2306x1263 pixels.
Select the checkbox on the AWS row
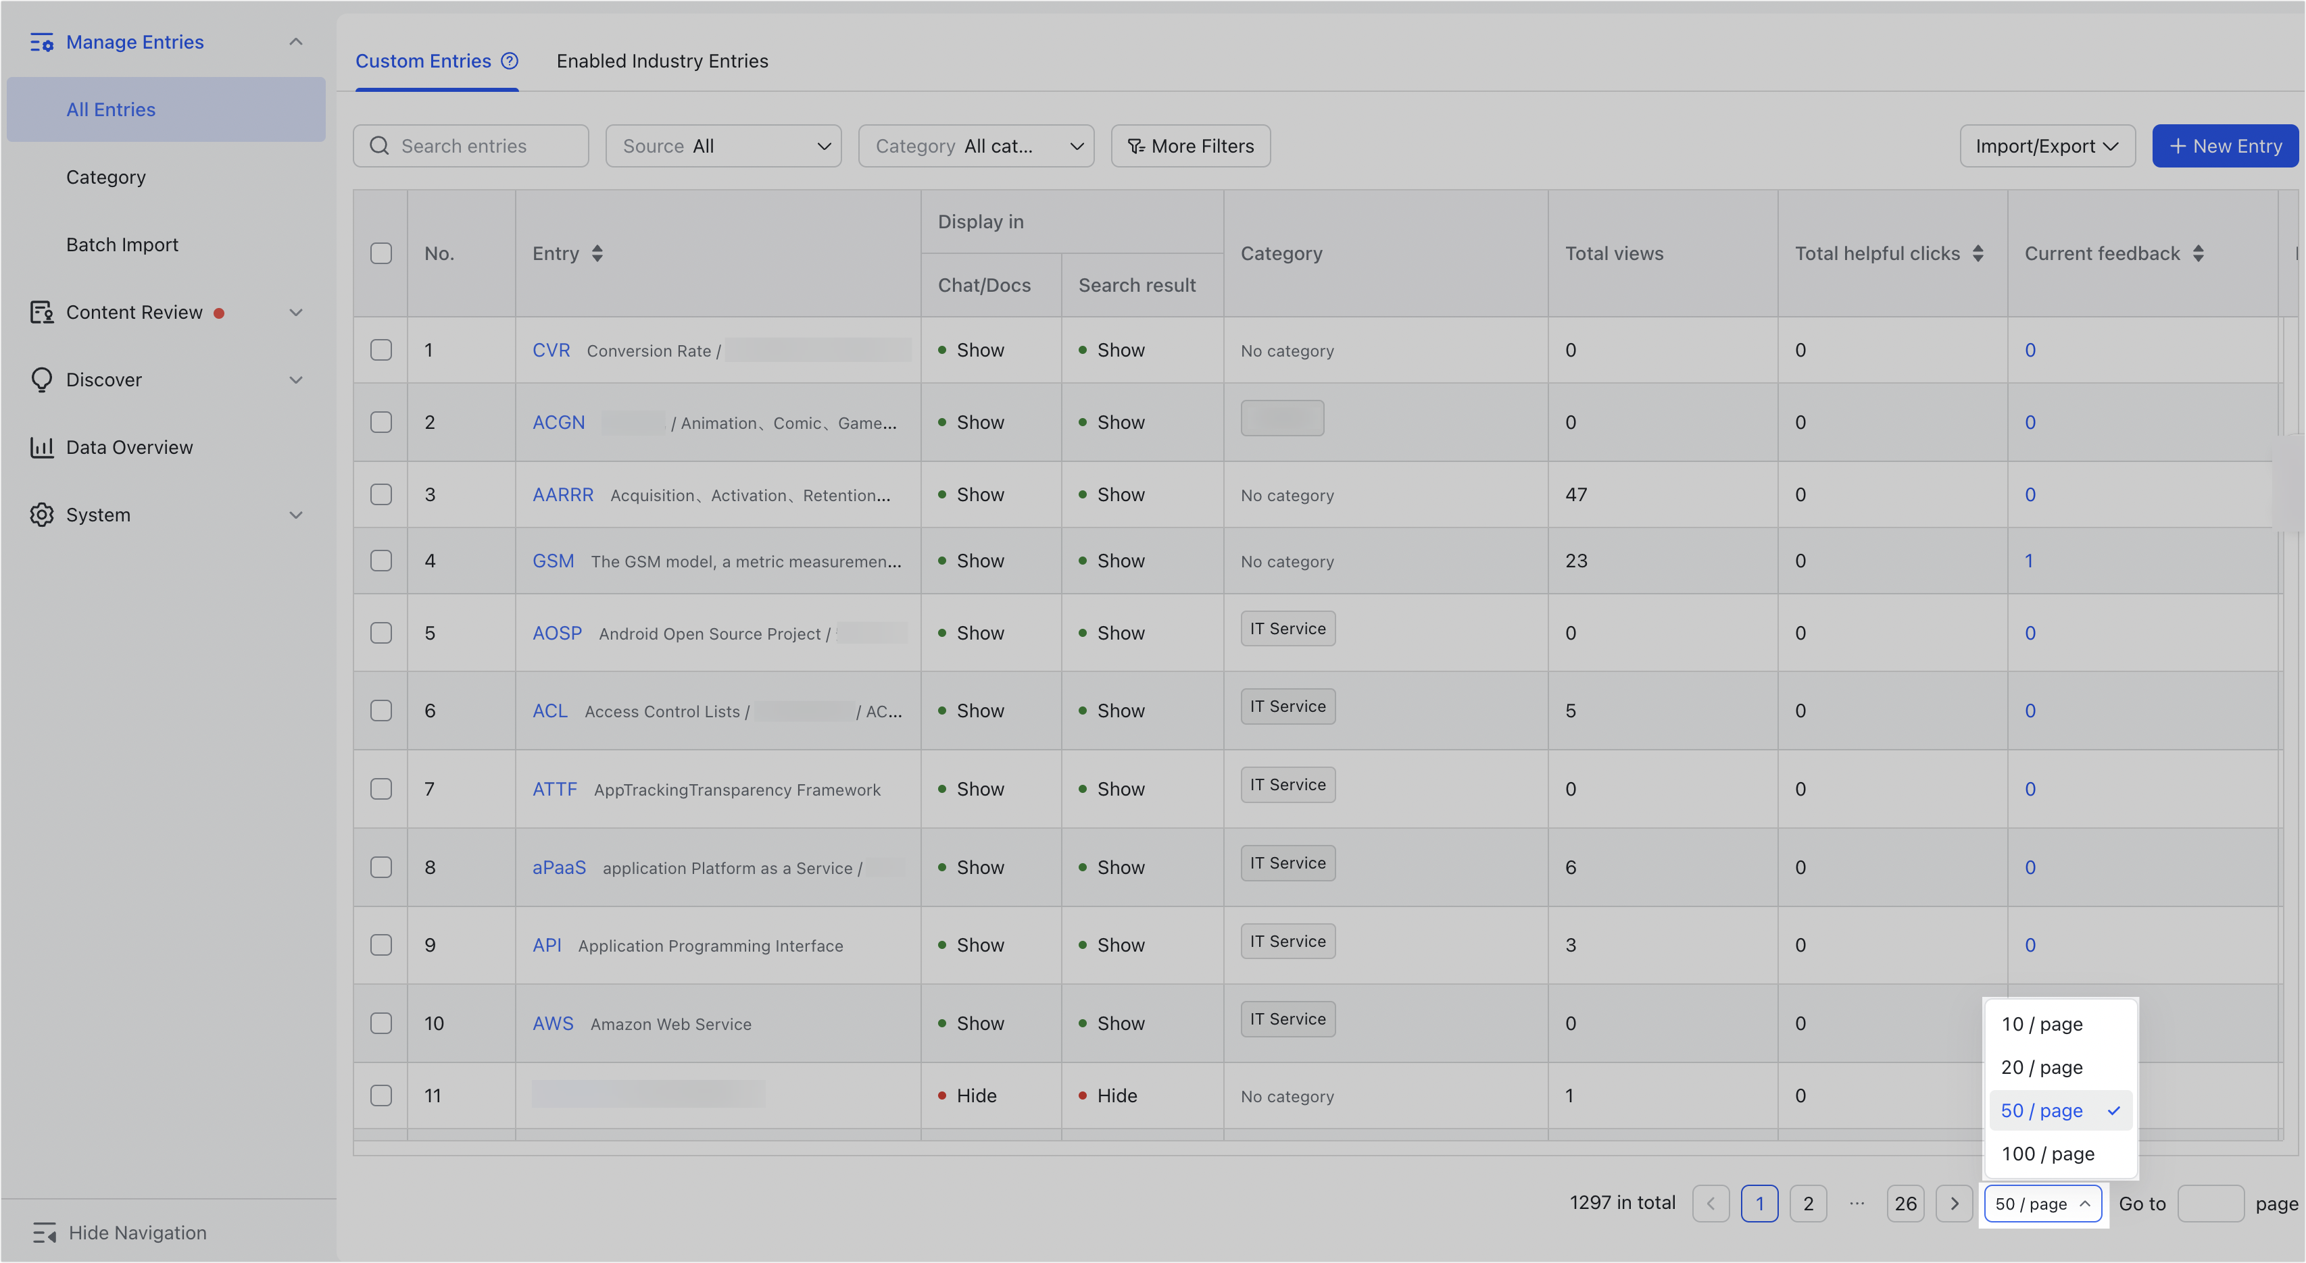[x=381, y=1023]
